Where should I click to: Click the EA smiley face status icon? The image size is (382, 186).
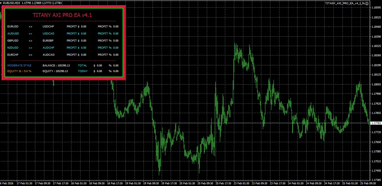tap(367, 3)
